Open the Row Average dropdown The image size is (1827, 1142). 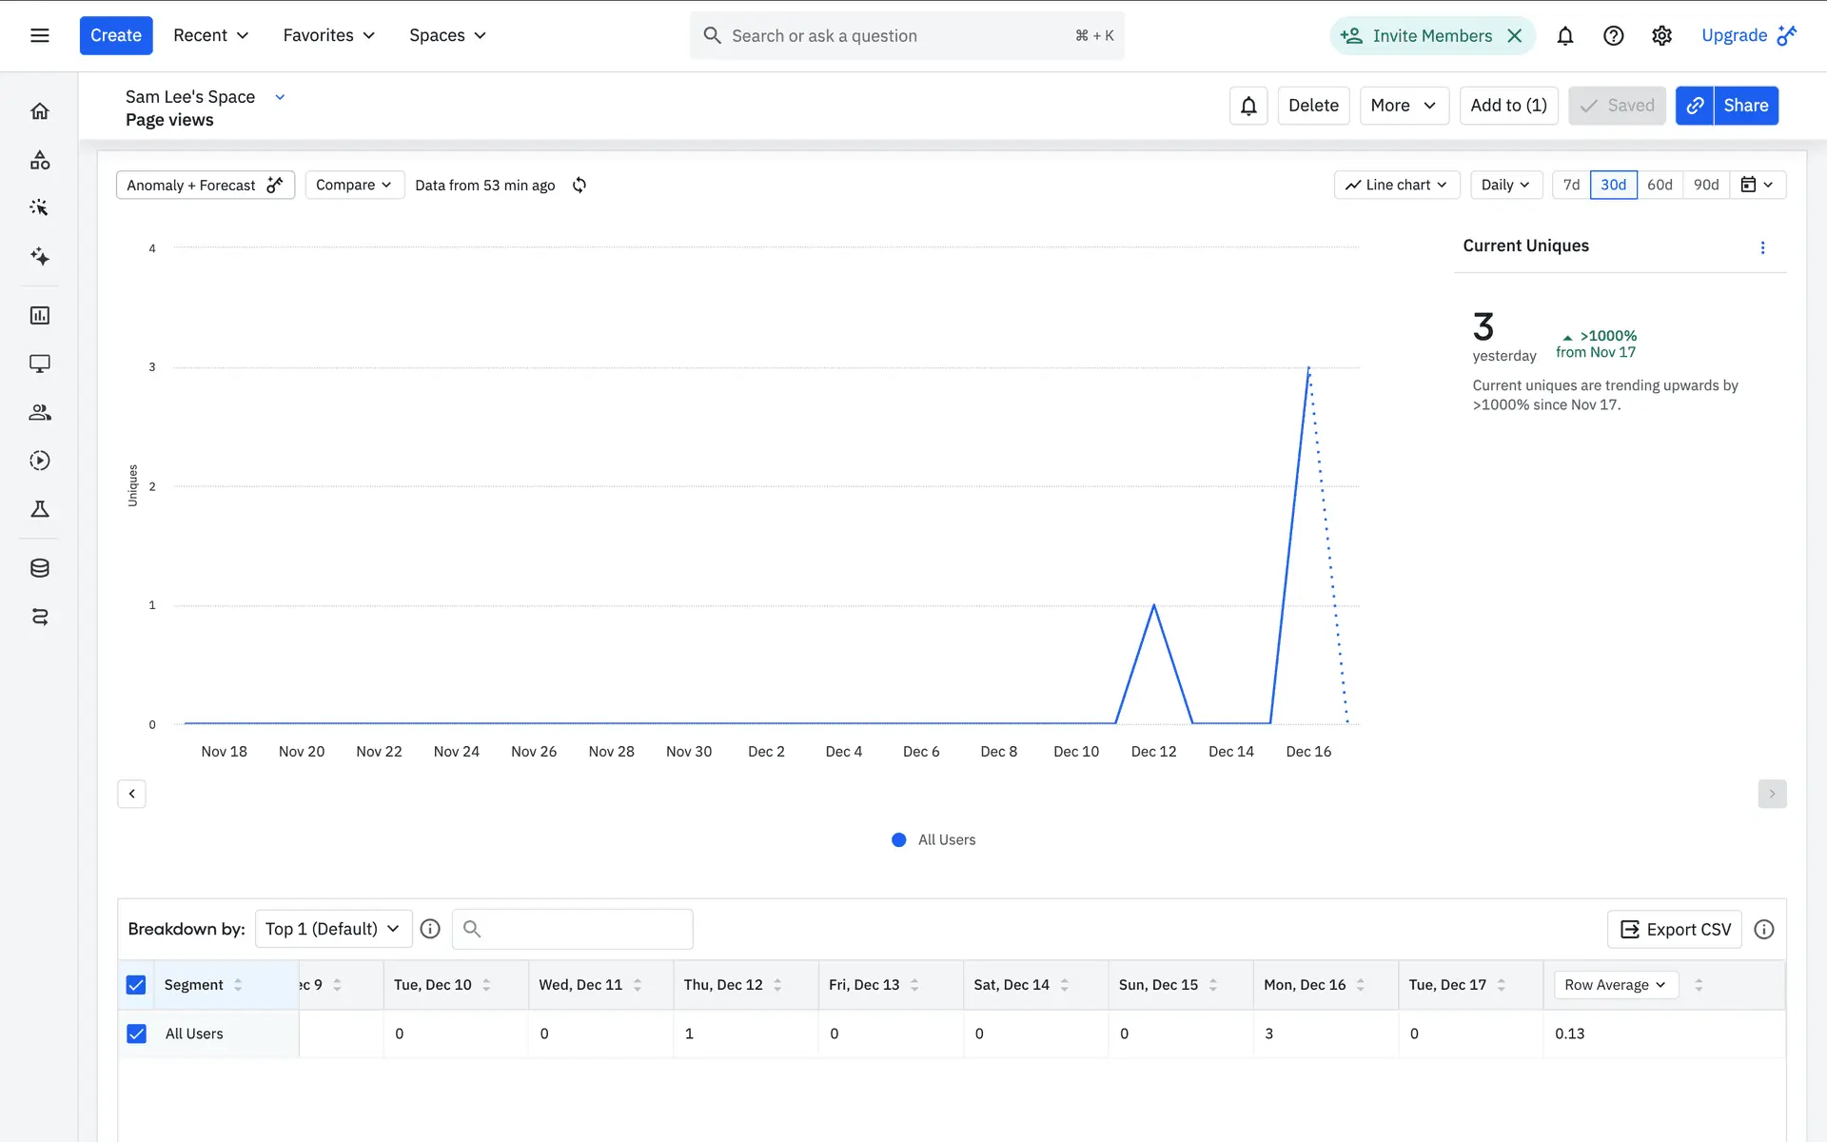tap(1615, 985)
